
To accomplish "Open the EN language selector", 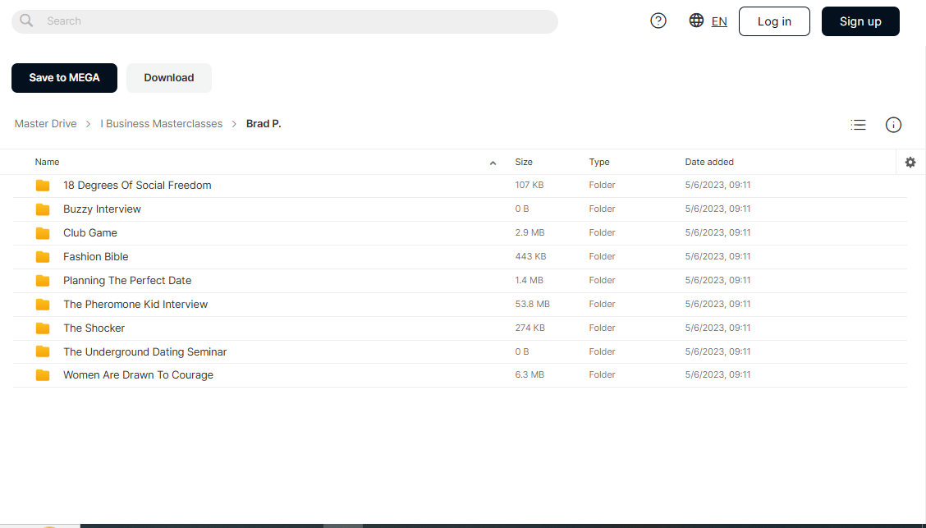I will pos(719,21).
